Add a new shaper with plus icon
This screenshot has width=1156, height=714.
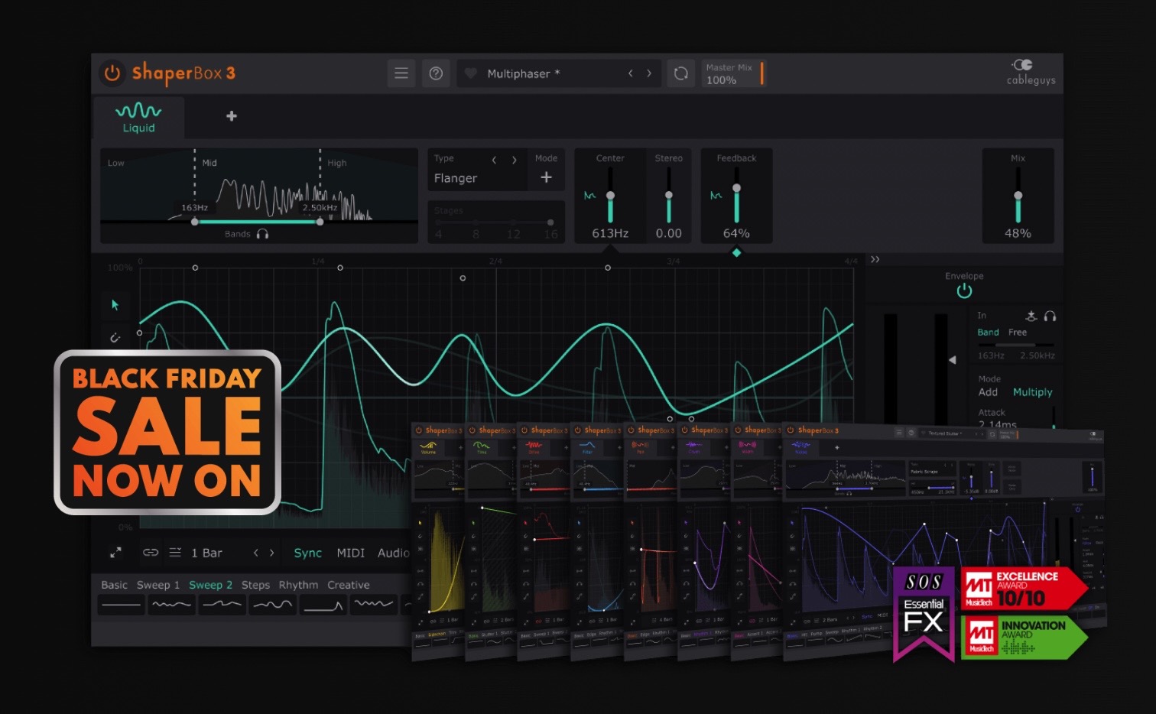pyautogui.click(x=232, y=116)
